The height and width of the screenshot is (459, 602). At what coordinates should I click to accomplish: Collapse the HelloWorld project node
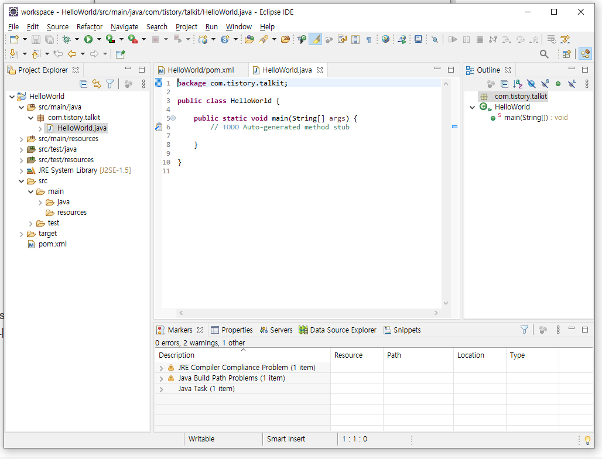pyautogui.click(x=12, y=97)
